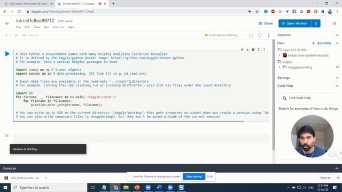342x192 pixels.
Task: Open File Explorer from the taskbar
Action: 126,187
